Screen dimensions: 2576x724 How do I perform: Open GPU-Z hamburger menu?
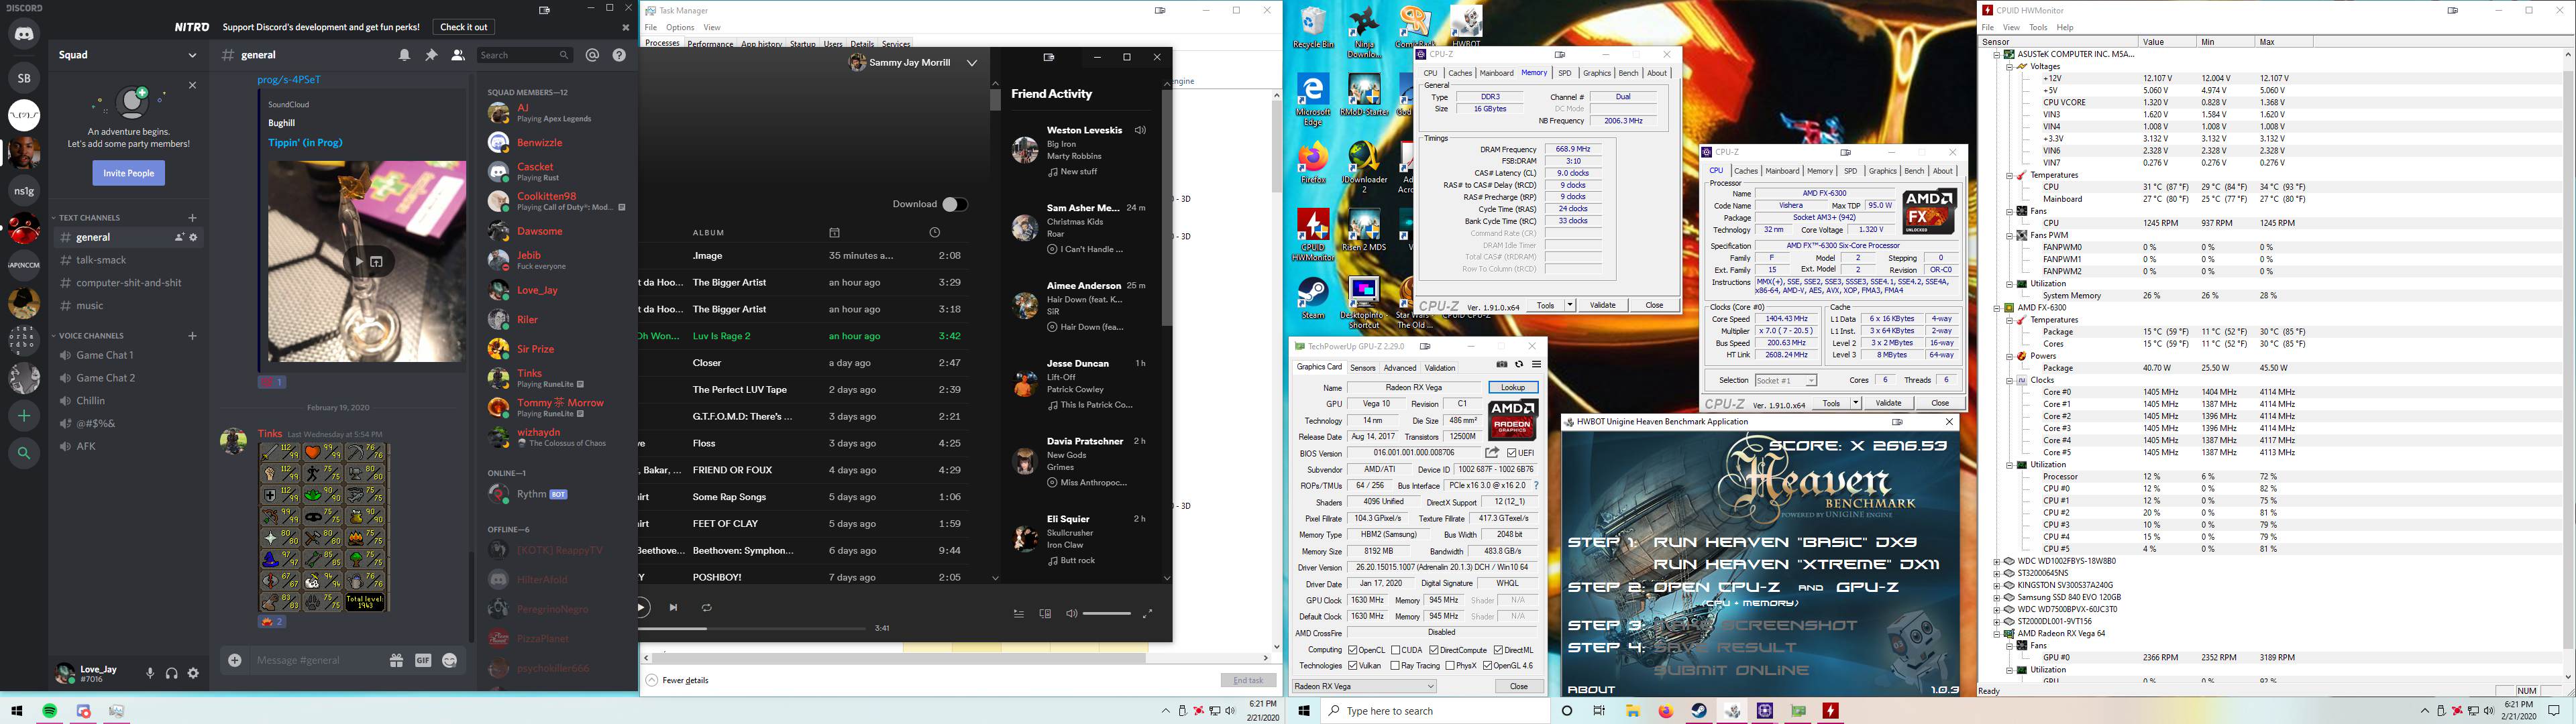pyautogui.click(x=1537, y=364)
